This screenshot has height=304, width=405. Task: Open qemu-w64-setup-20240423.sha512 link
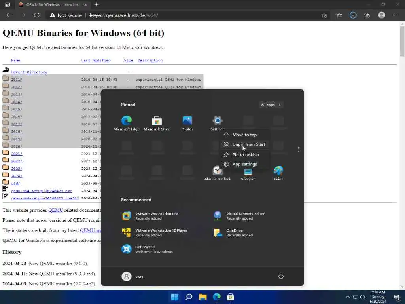click(45, 198)
